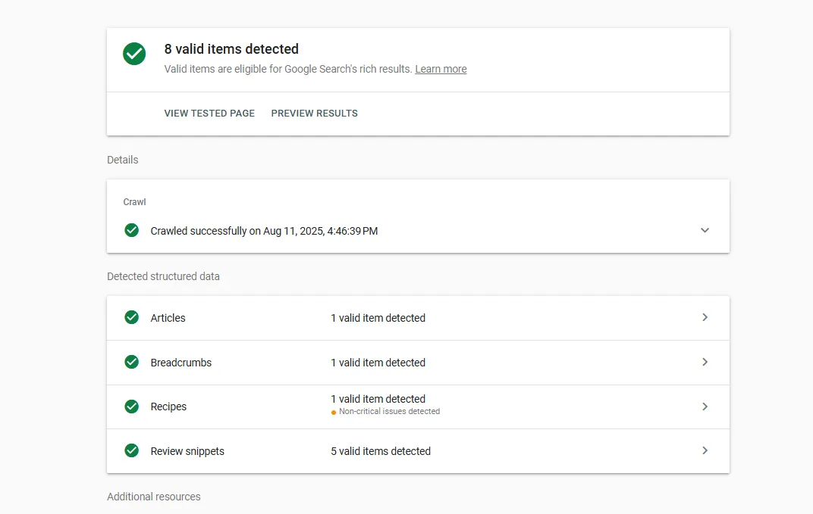Click the VIEW TESTED PAGE button

click(209, 114)
